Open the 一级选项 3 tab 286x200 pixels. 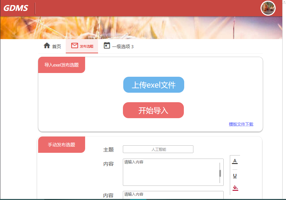118,46
